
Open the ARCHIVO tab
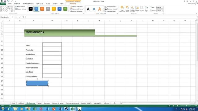(x=3, y=4)
